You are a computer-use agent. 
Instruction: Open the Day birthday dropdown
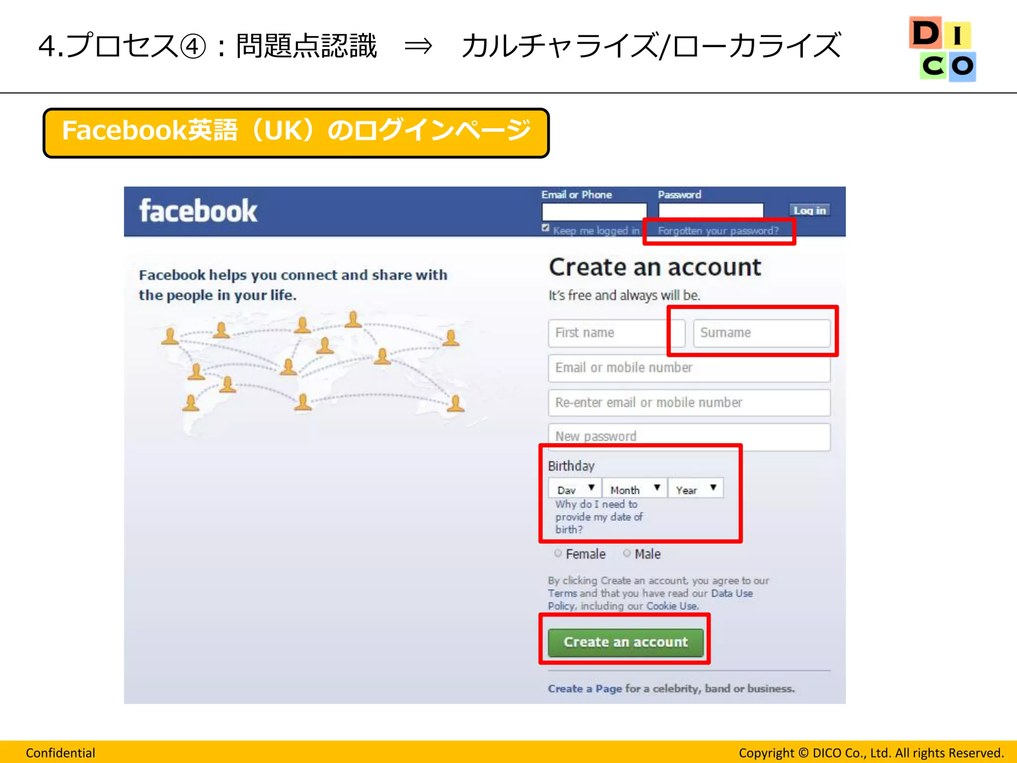575,488
